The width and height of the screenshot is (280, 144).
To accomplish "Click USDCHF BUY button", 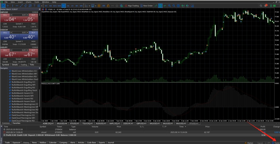I will (x=33, y=33).
